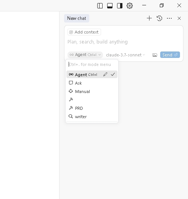Attach an image using picture icon

coord(155,55)
